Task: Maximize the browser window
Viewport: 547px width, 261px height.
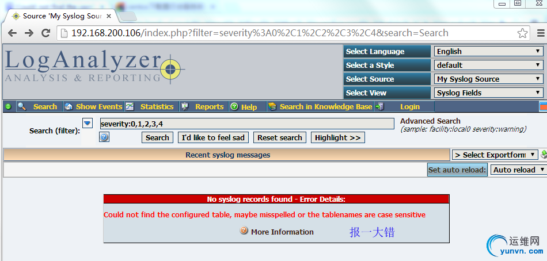Action: (x=518, y=3)
